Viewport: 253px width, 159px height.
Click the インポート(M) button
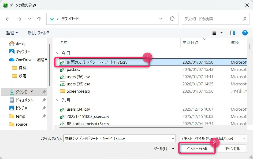(x=196, y=149)
